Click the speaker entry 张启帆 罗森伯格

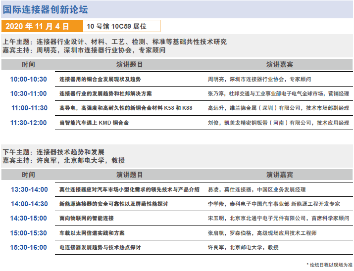[262, 233]
